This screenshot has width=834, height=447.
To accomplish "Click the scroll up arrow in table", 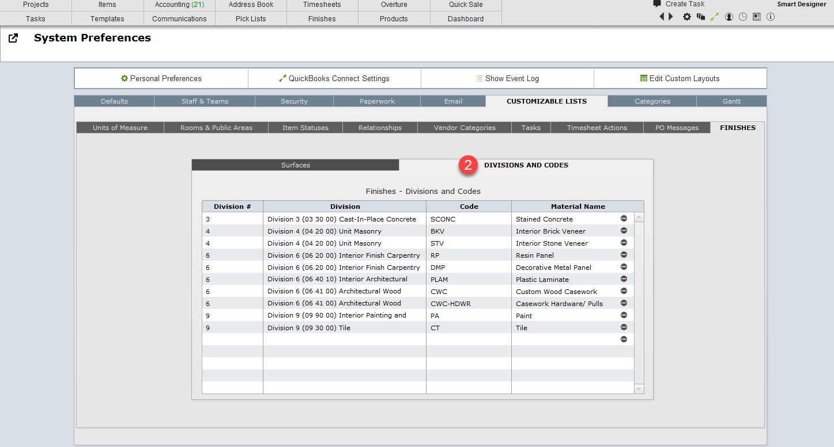I will (639, 217).
